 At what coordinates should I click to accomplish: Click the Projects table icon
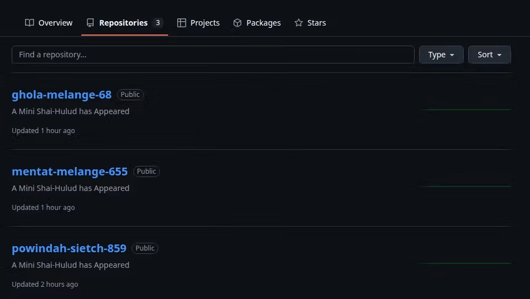tap(182, 23)
